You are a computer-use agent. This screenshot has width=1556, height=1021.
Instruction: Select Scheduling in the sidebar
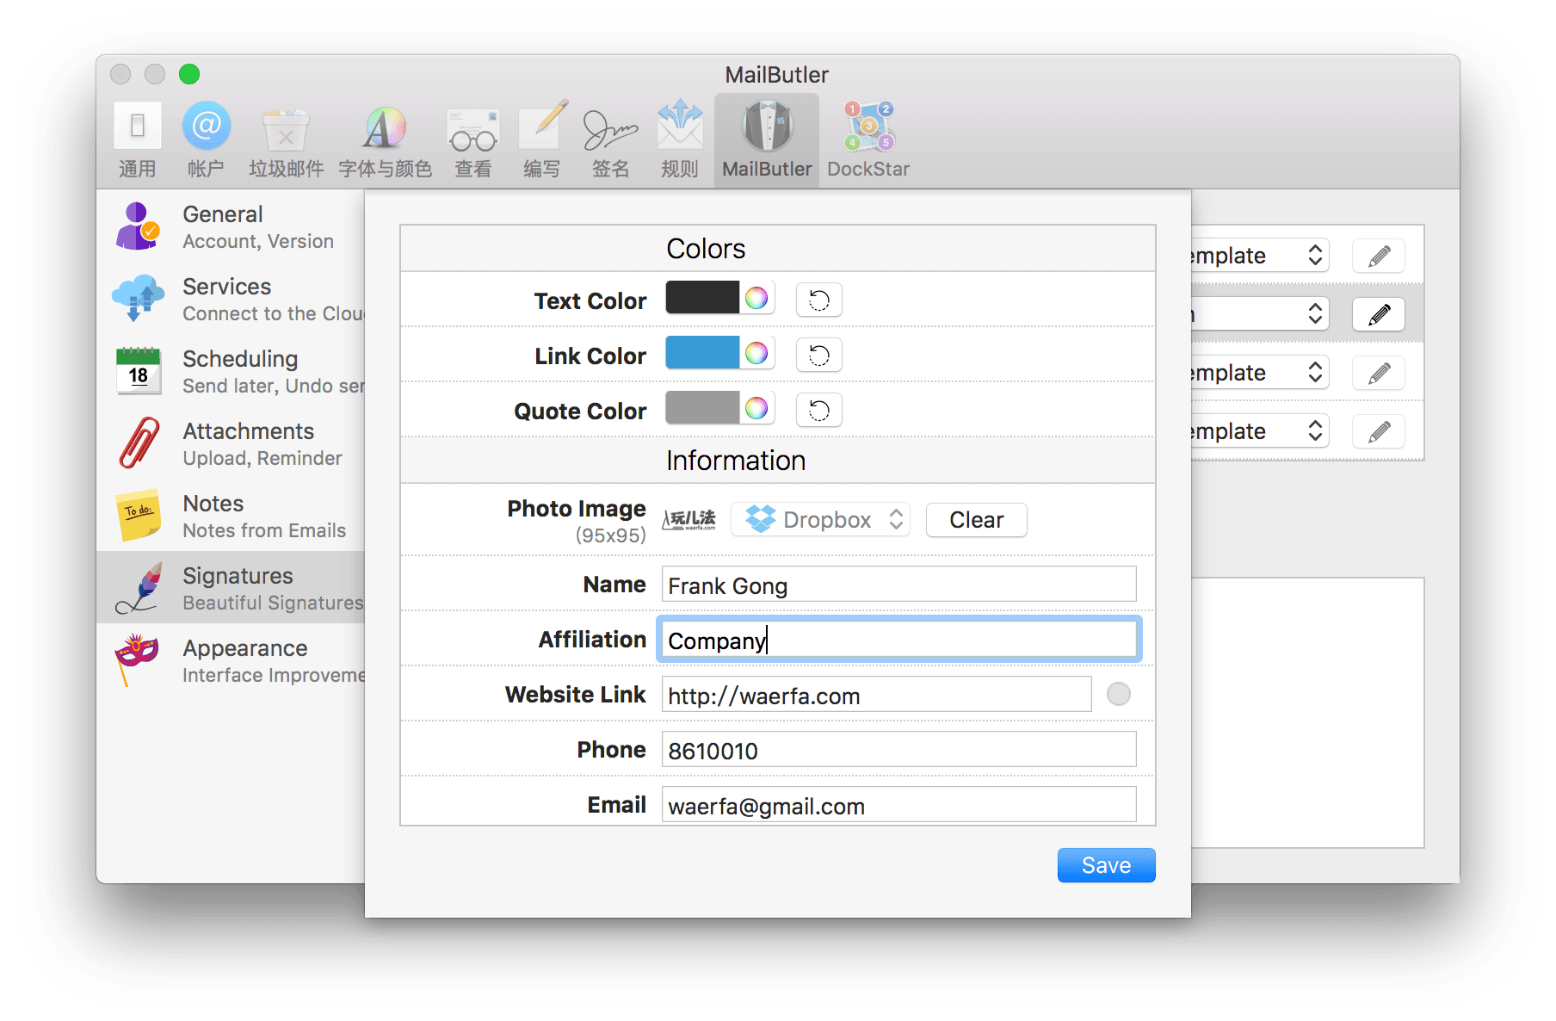(231, 371)
